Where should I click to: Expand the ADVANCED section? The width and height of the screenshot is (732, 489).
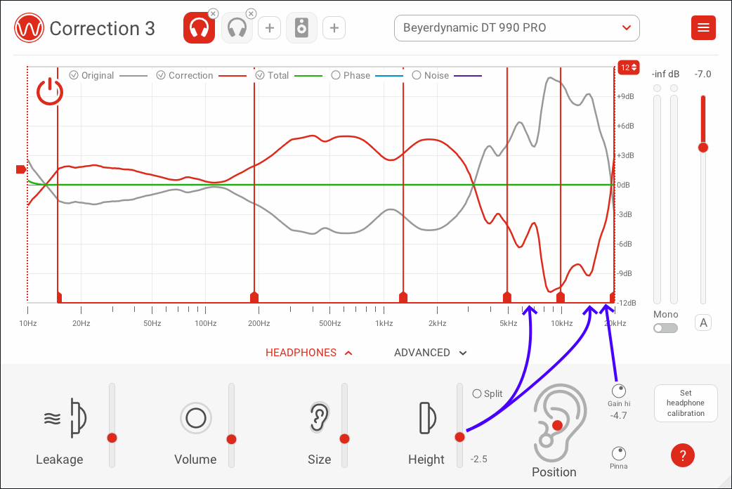430,353
